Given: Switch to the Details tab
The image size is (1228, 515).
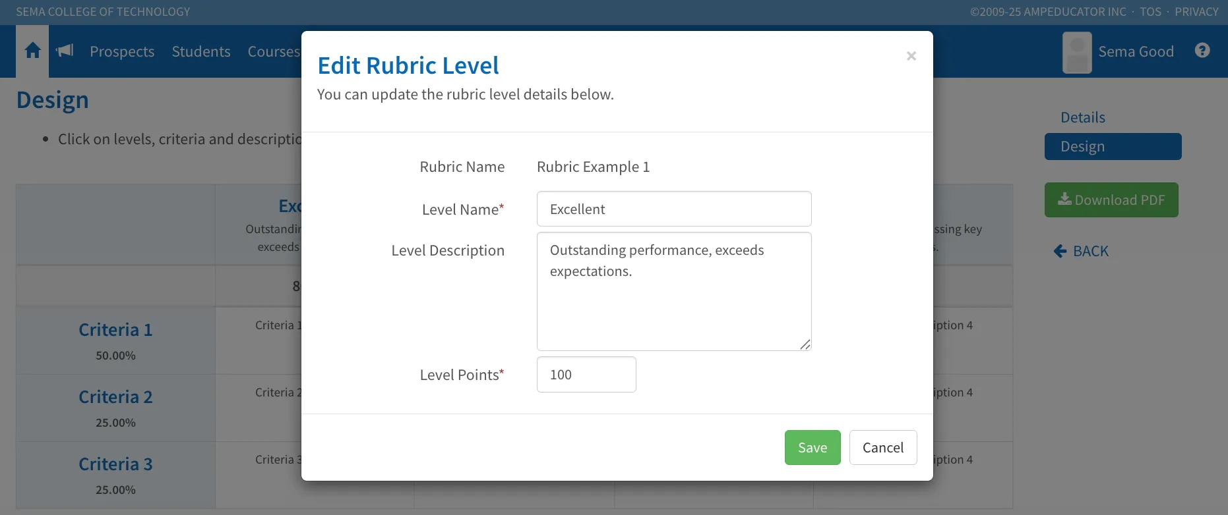Looking at the screenshot, I should coord(1083,117).
